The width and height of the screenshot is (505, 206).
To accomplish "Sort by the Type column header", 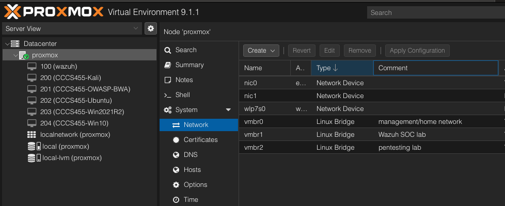I will (342, 68).
